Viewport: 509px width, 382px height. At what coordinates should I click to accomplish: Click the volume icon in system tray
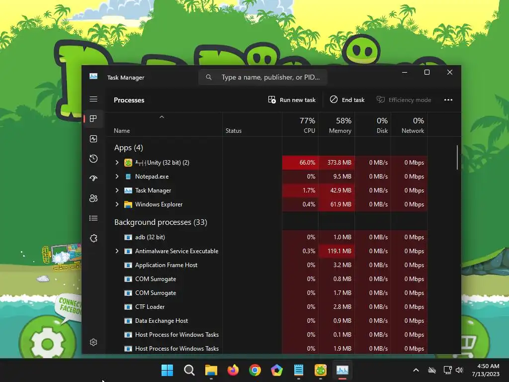pyautogui.click(x=459, y=370)
